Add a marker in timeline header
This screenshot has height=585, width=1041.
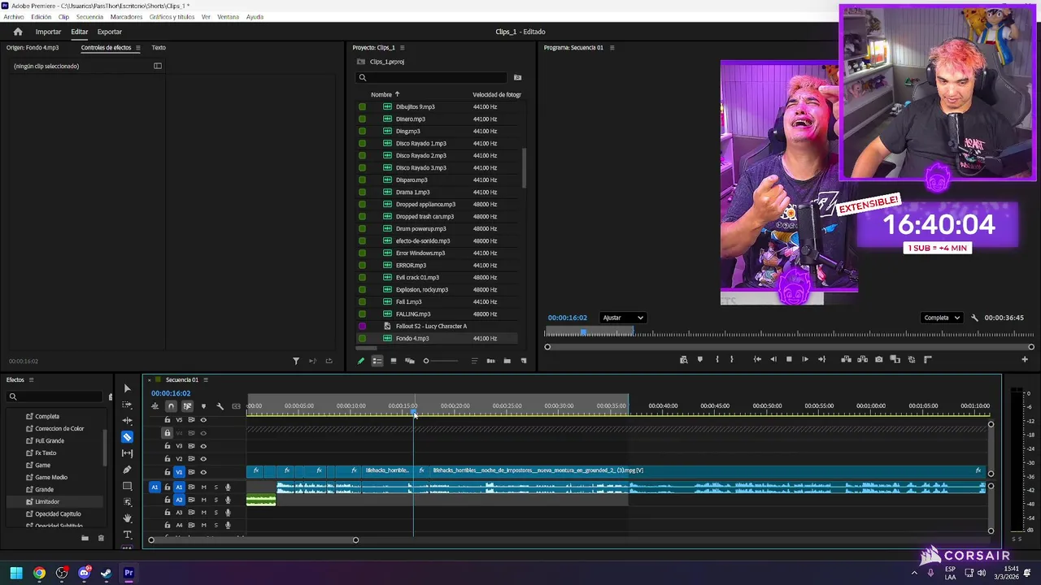coord(203,406)
